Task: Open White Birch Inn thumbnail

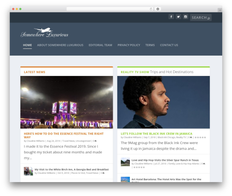Action: (x=28, y=171)
